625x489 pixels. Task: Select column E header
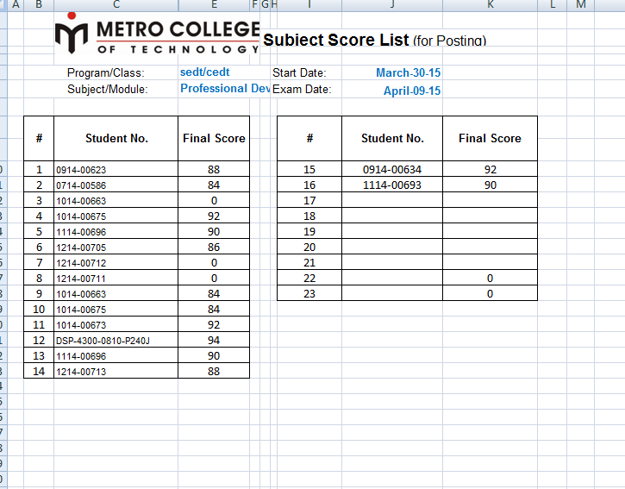214,4
